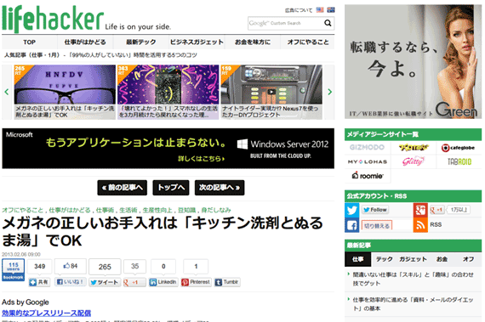Open 仕事を効率的に進める sidebar article link

[x=413, y=304]
